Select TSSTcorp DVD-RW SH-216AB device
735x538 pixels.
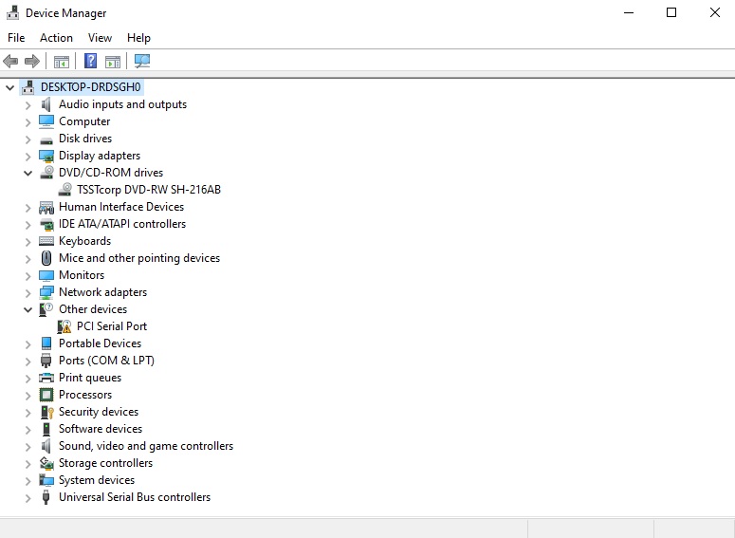[149, 190]
